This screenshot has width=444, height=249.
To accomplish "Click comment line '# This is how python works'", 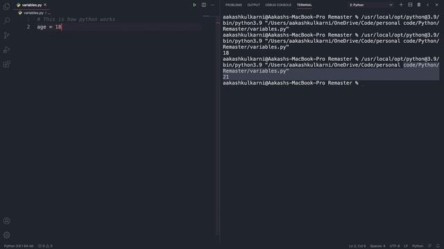I will pyautogui.click(x=76, y=19).
